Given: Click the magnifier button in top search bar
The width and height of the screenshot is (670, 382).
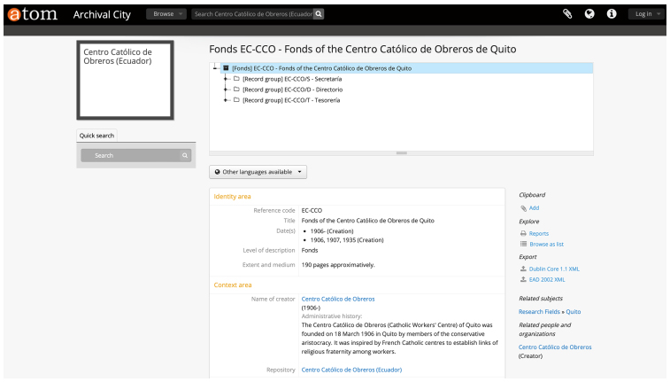Looking at the screenshot, I should pyautogui.click(x=319, y=14).
